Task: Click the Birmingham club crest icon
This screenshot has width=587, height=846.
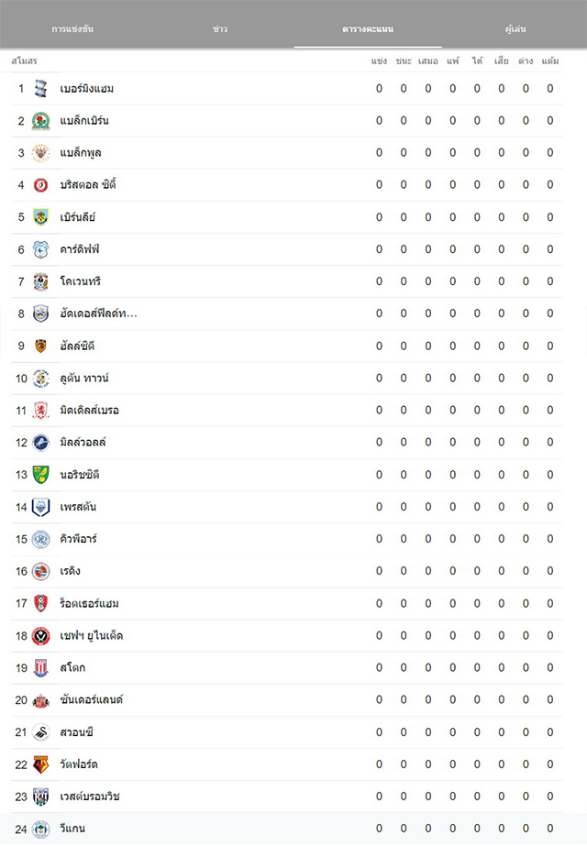Action: click(x=40, y=89)
